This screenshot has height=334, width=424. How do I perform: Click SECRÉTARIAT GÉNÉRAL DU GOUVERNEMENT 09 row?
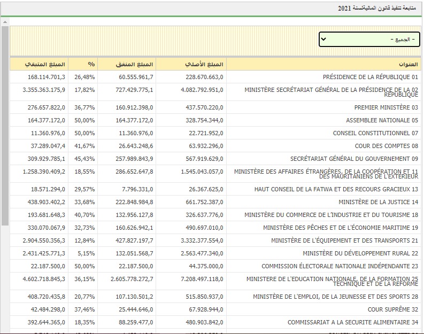click(354, 159)
